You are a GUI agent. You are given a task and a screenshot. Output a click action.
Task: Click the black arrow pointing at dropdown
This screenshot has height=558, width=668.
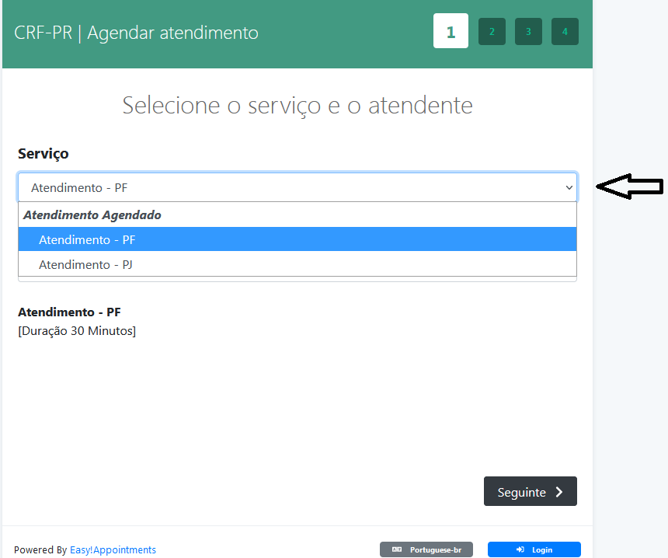(x=629, y=187)
